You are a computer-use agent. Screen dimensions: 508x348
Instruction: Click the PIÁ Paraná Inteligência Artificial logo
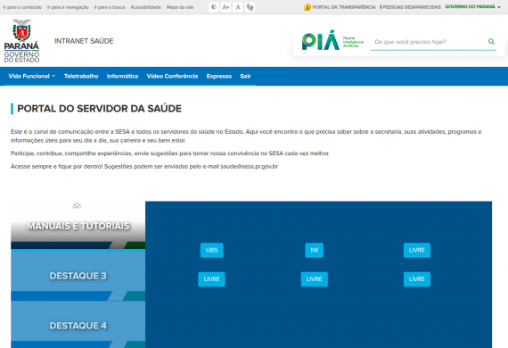pos(332,41)
